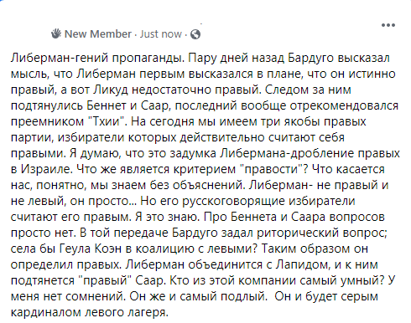Open the post options three-dot menu
The image size is (411, 323).
(388, 25)
